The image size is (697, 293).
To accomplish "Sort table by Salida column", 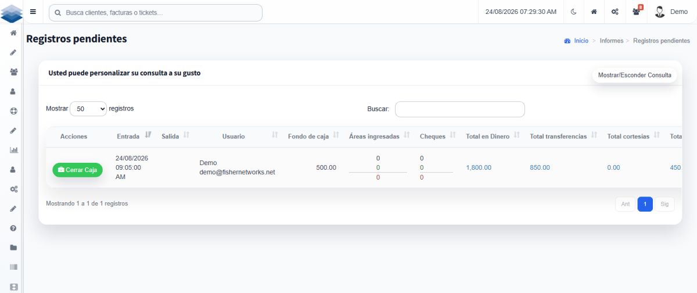I will [x=175, y=136].
